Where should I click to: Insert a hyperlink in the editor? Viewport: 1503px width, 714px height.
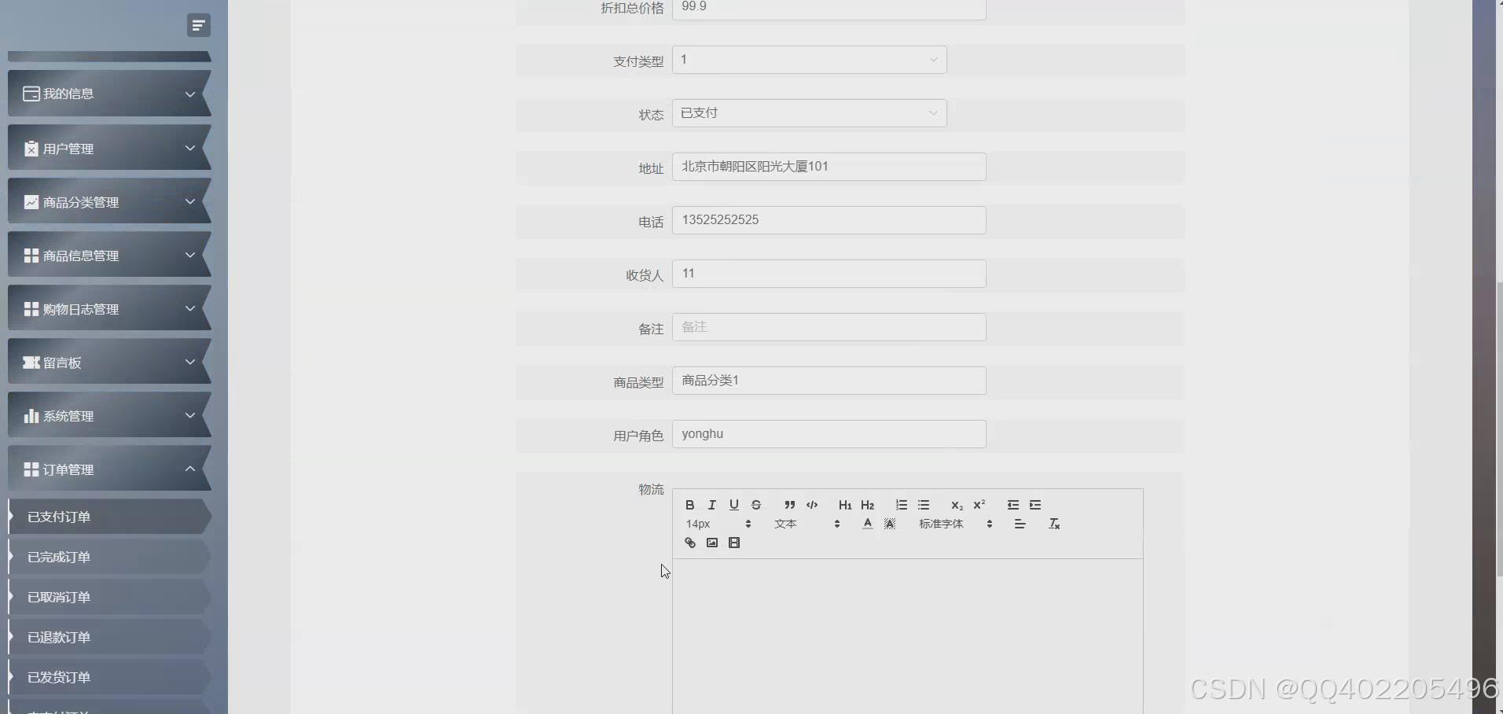point(690,543)
